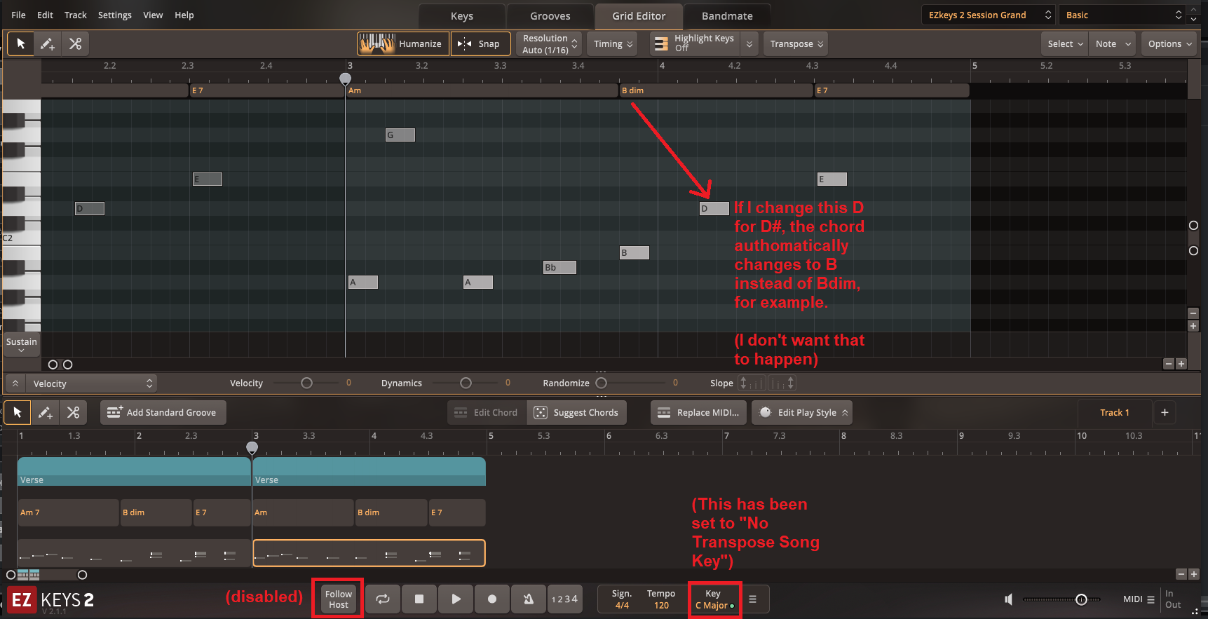The image size is (1208, 619).
Task: Open the View menu
Action: tap(153, 15)
